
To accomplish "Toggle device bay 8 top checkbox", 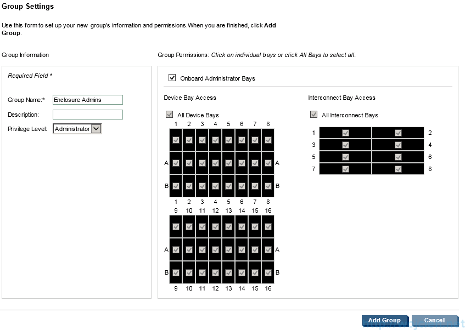I will coord(268,140).
